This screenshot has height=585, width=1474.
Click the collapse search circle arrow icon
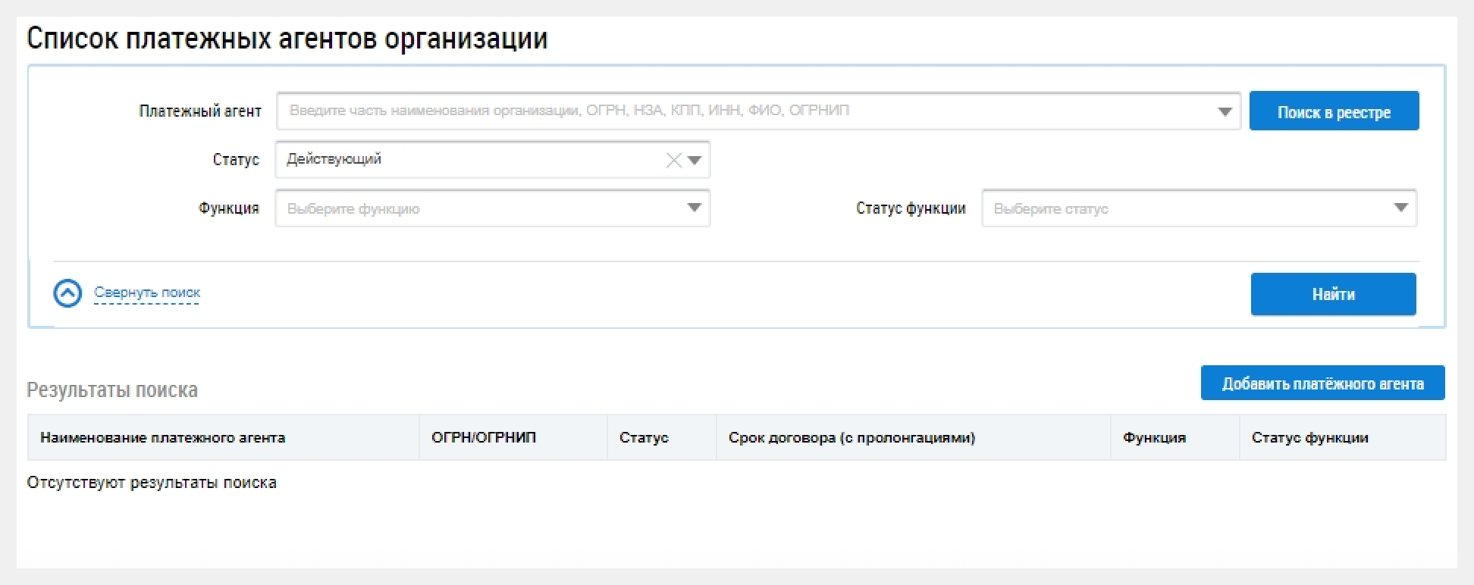tap(67, 293)
